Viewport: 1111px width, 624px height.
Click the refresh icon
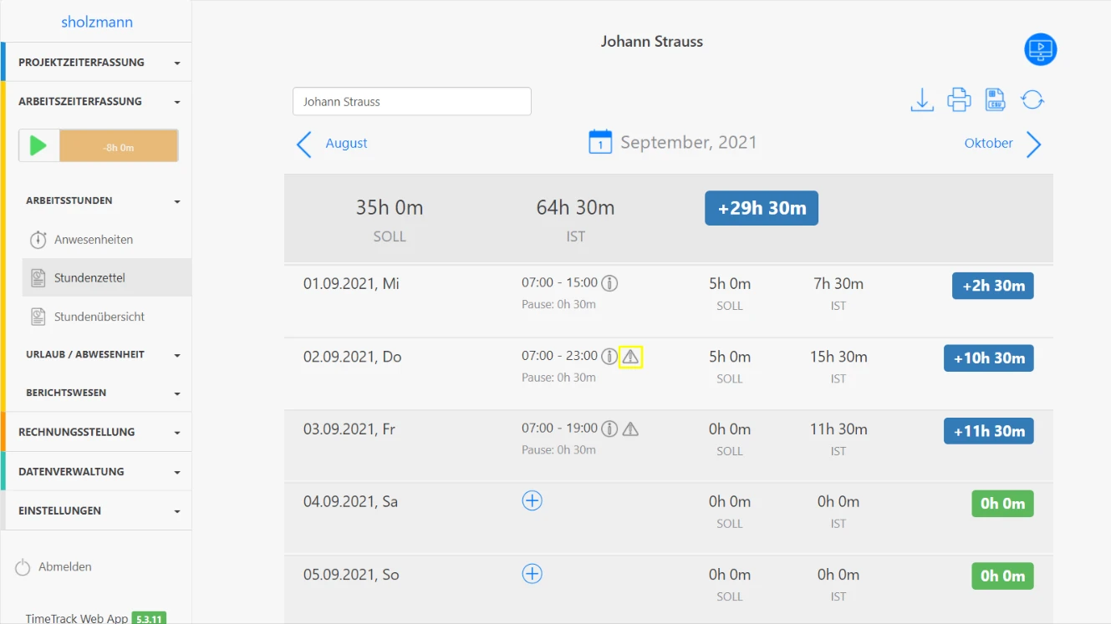click(x=1032, y=100)
